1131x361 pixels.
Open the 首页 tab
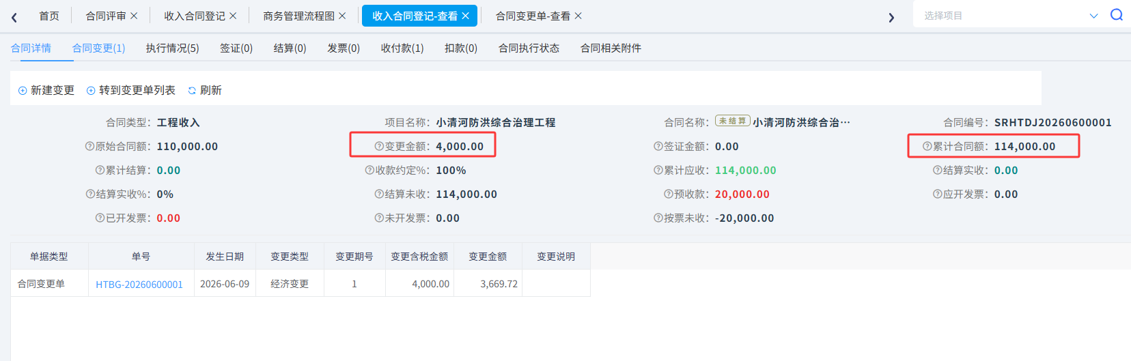[x=49, y=16]
